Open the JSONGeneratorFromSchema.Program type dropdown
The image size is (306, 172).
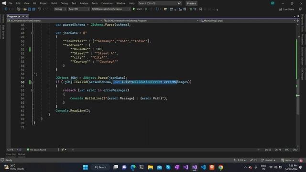click(x=151, y=21)
